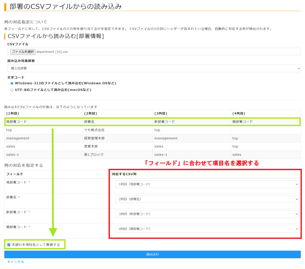Click the (1列目) column header in preview

click(x=13, y=114)
